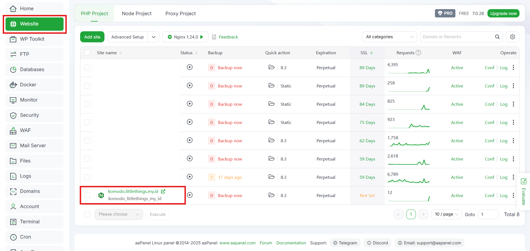Open folder icon in 62 Days row
The width and height of the screenshot is (530, 251).
[x=272, y=140]
